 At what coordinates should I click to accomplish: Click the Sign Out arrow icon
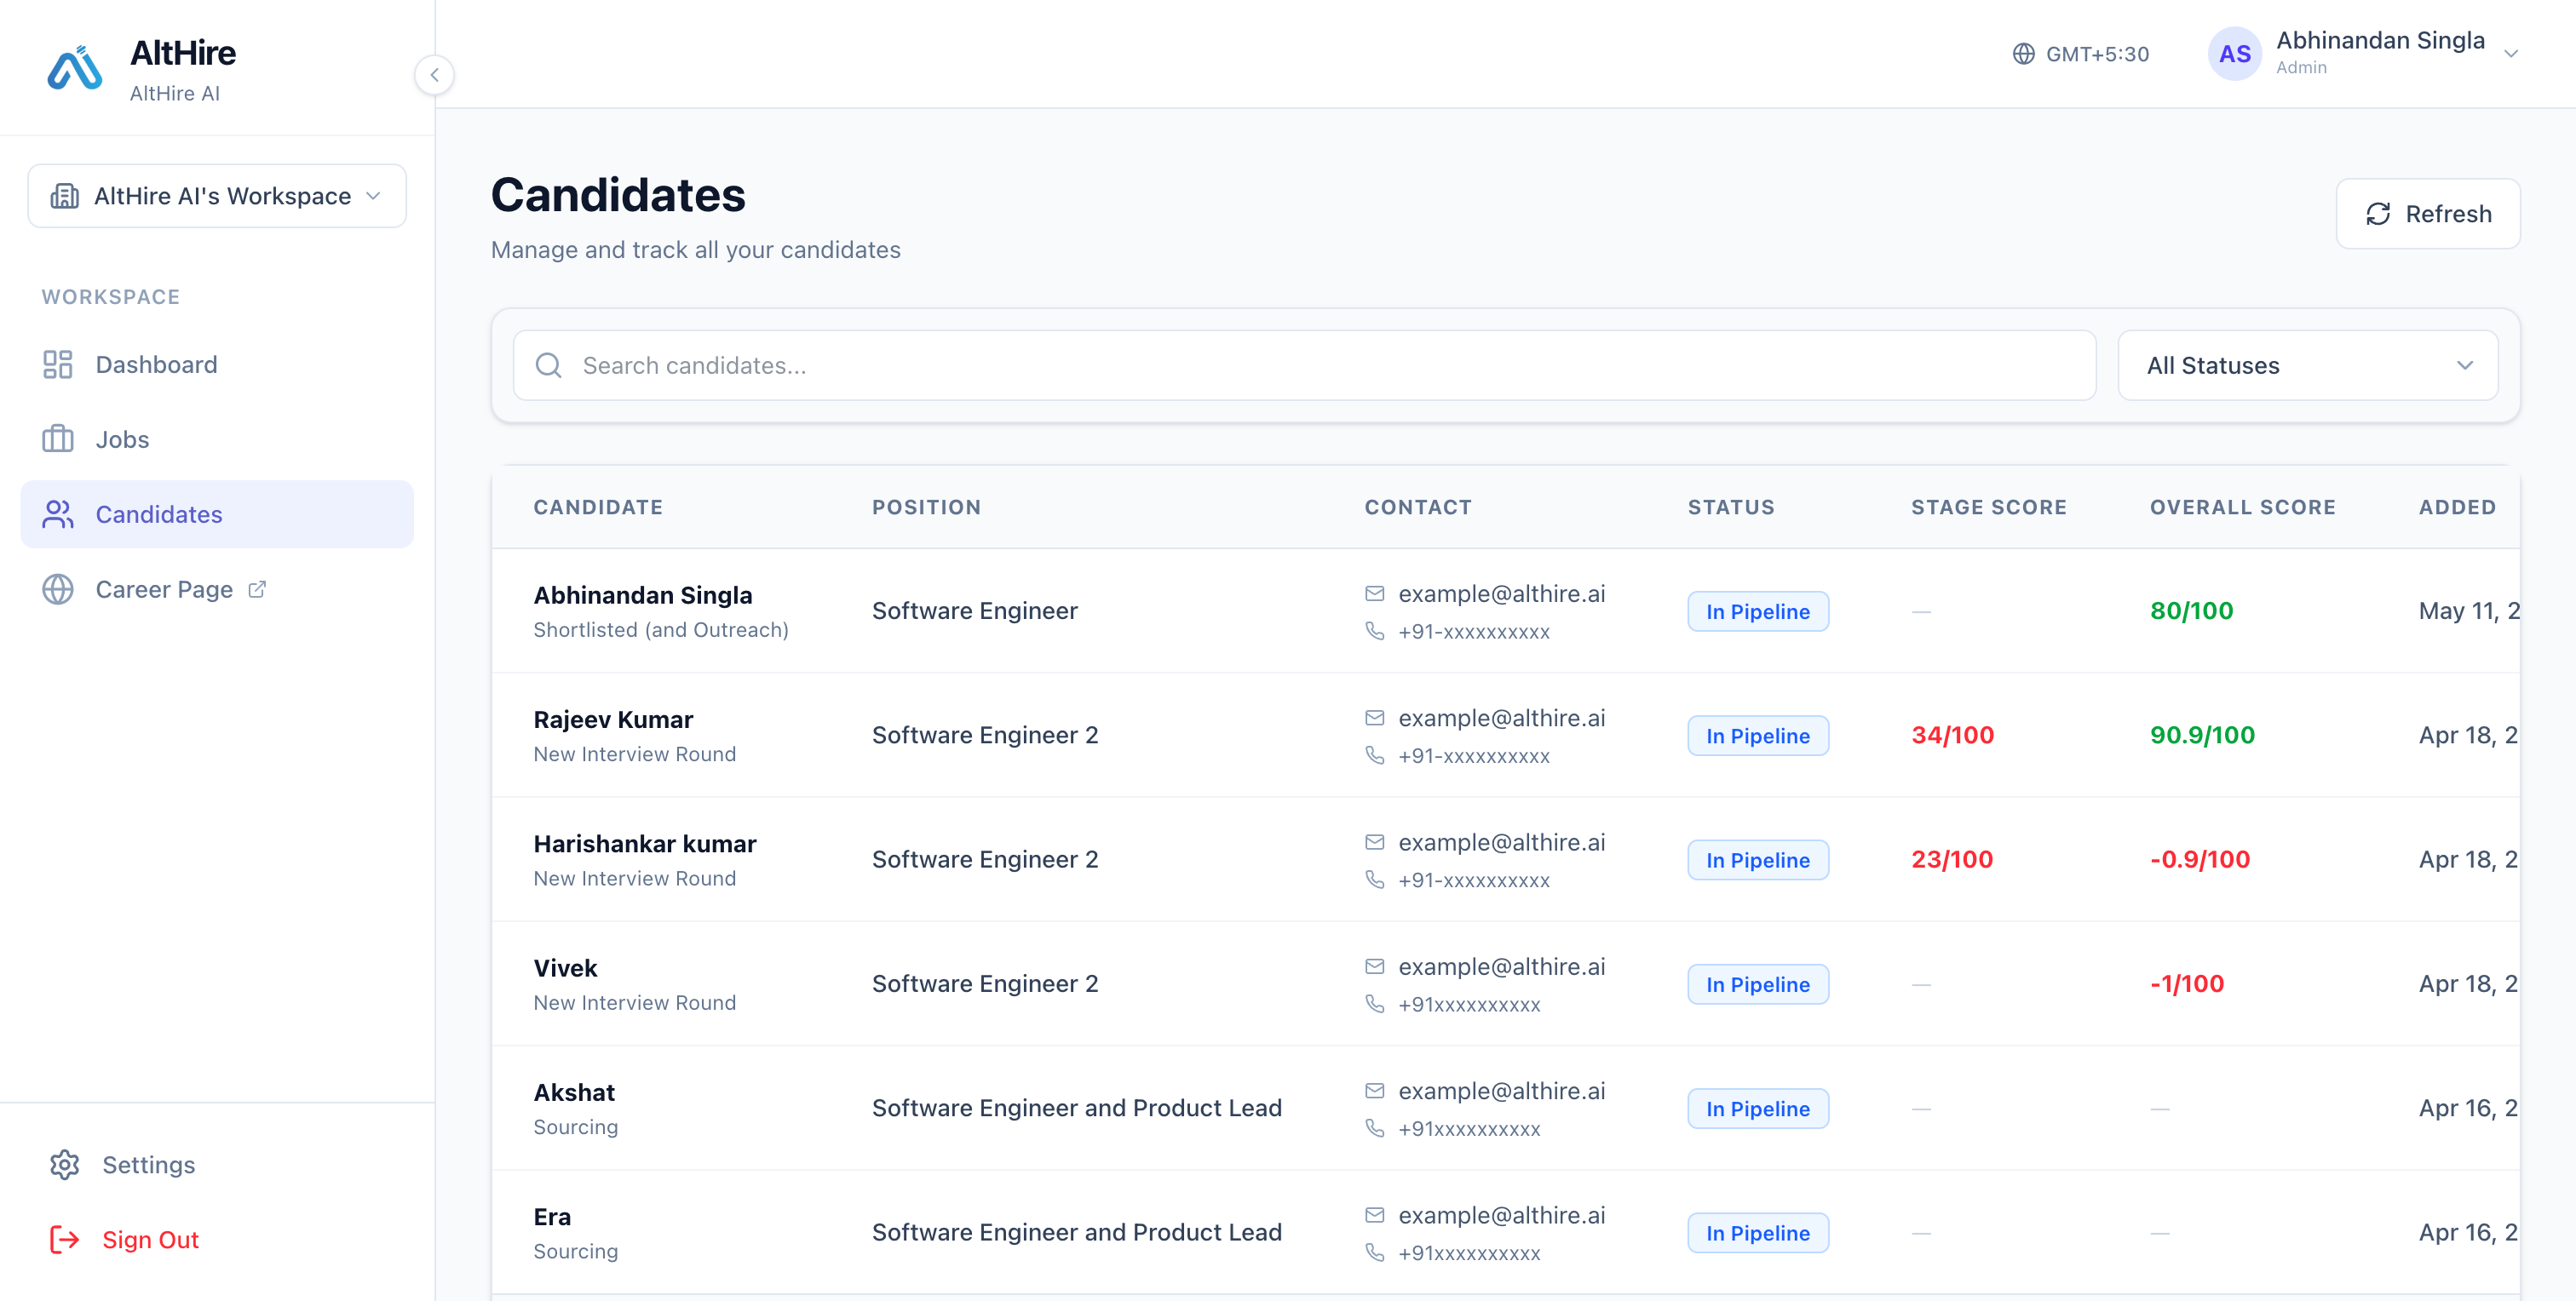pos(65,1239)
